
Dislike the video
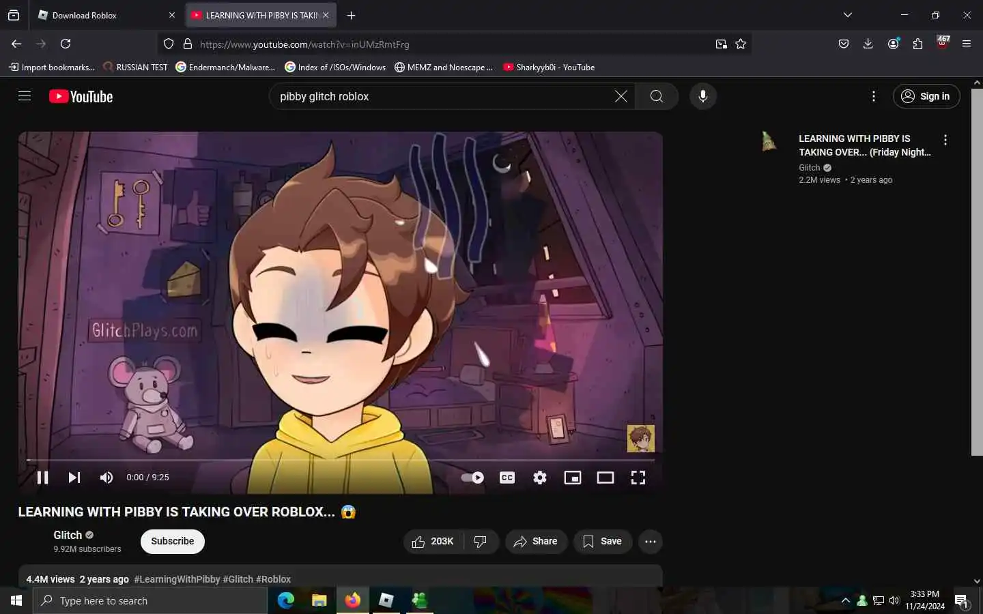(x=481, y=542)
